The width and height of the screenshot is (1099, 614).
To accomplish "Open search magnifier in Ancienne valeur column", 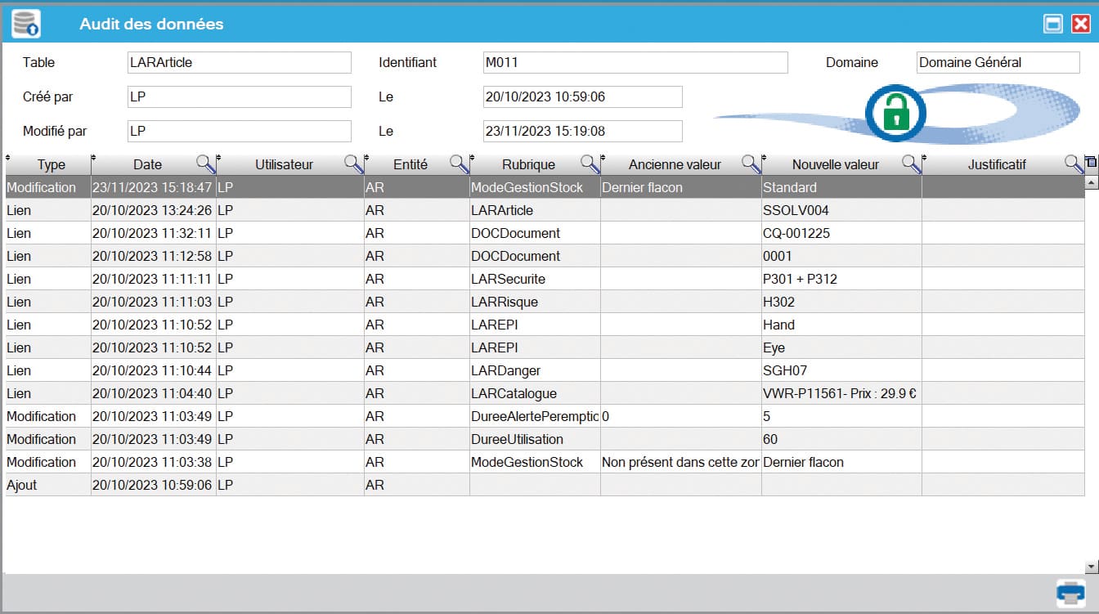I will click(751, 164).
